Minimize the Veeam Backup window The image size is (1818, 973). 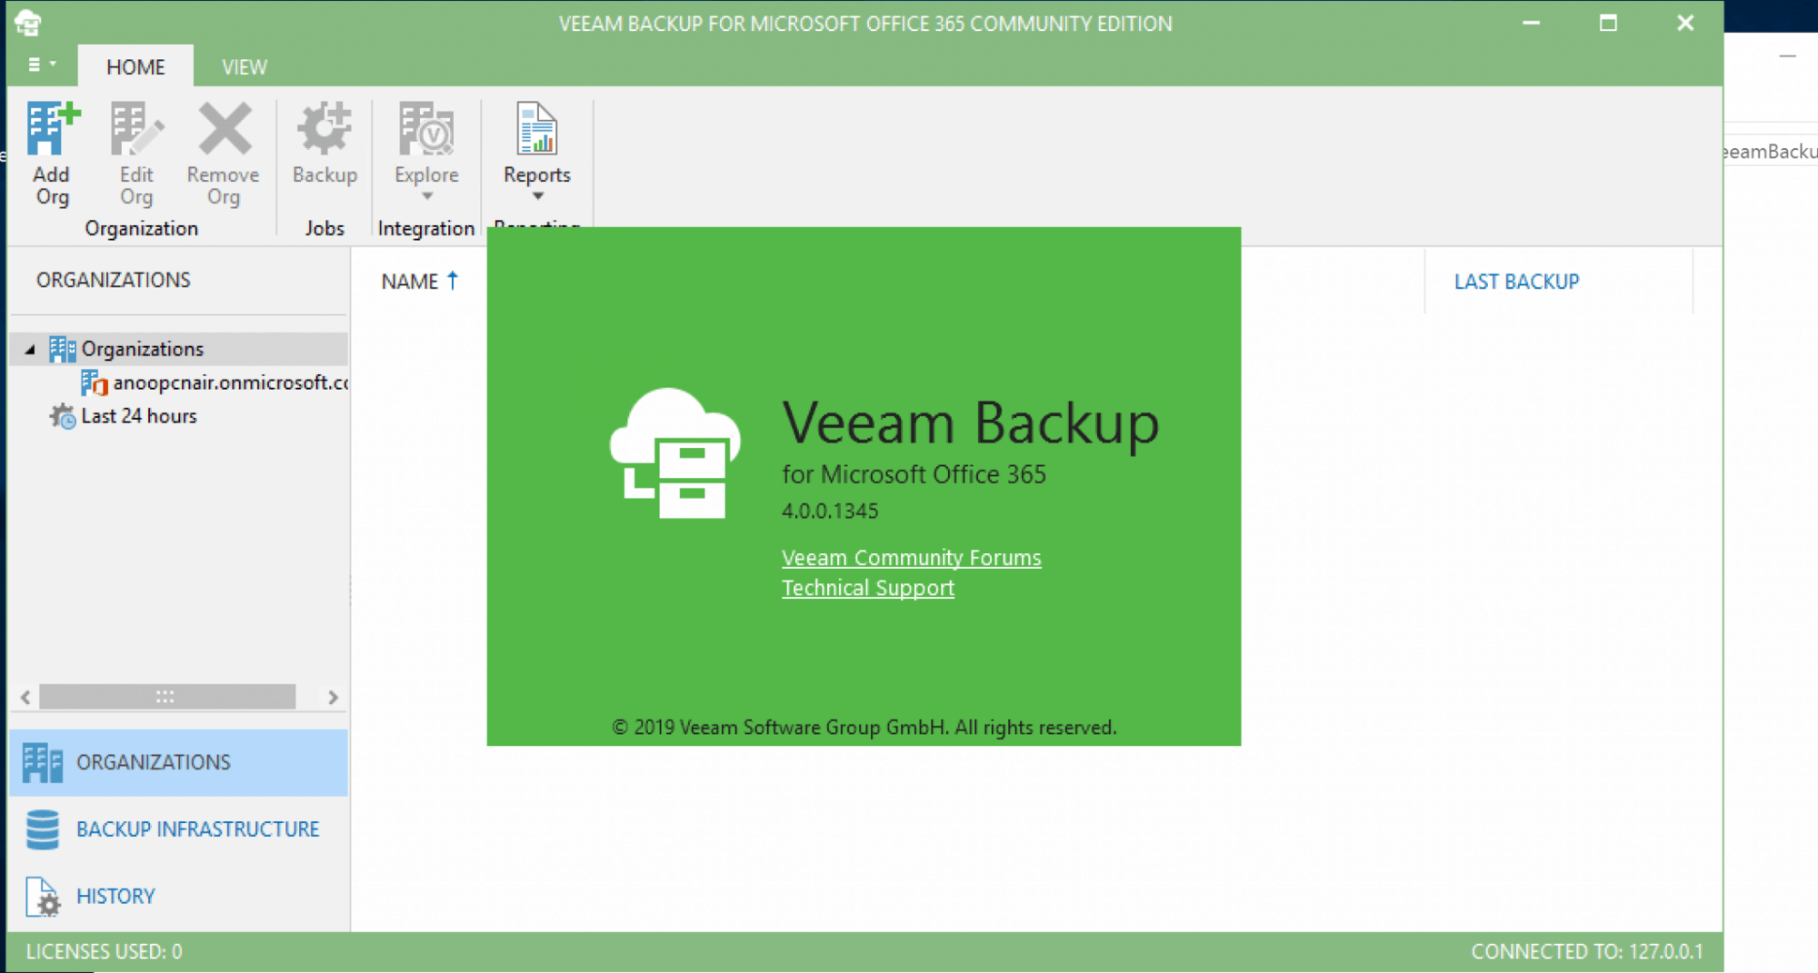pyautogui.click(x=1531, y=23)
